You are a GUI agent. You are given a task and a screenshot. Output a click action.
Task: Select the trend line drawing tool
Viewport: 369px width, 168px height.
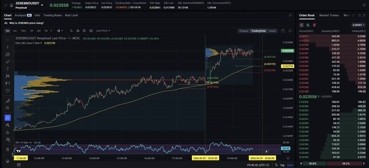(8, 47)
